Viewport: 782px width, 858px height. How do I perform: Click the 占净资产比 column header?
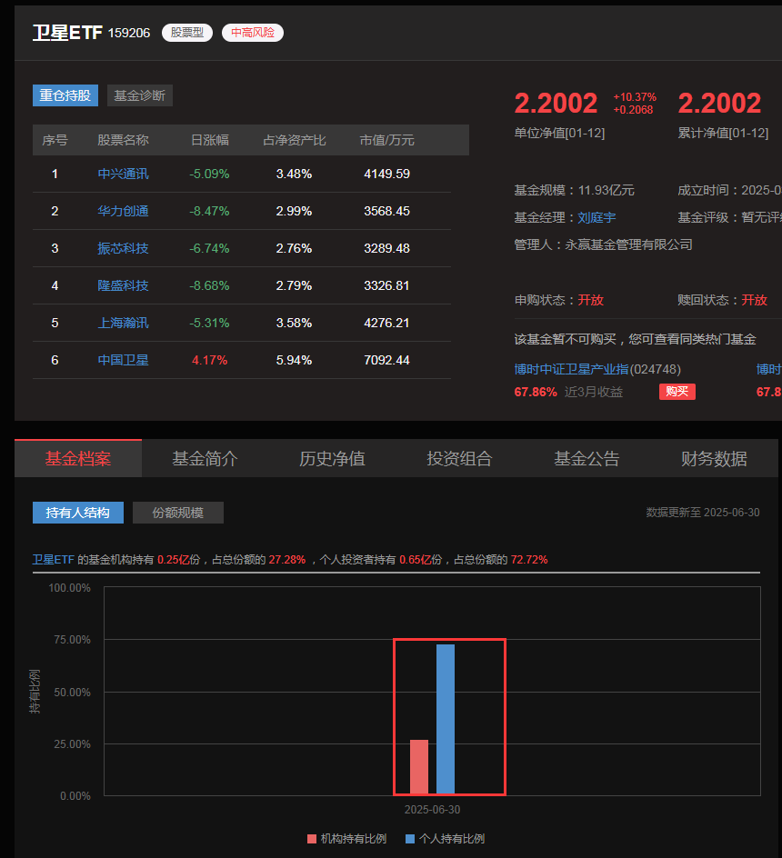pyautogui.click(x=295, y=140)
